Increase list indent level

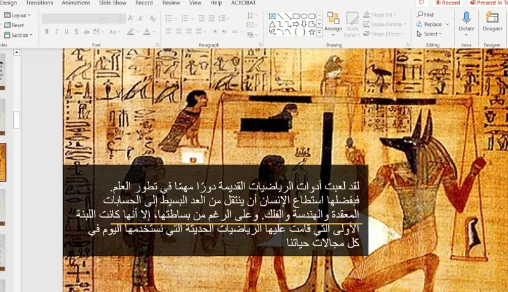pyautogui.click(x=211, y=18)
